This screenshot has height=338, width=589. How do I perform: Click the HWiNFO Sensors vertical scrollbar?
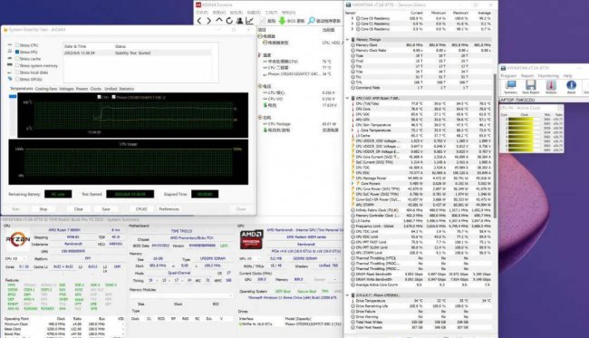click(496, 145)
